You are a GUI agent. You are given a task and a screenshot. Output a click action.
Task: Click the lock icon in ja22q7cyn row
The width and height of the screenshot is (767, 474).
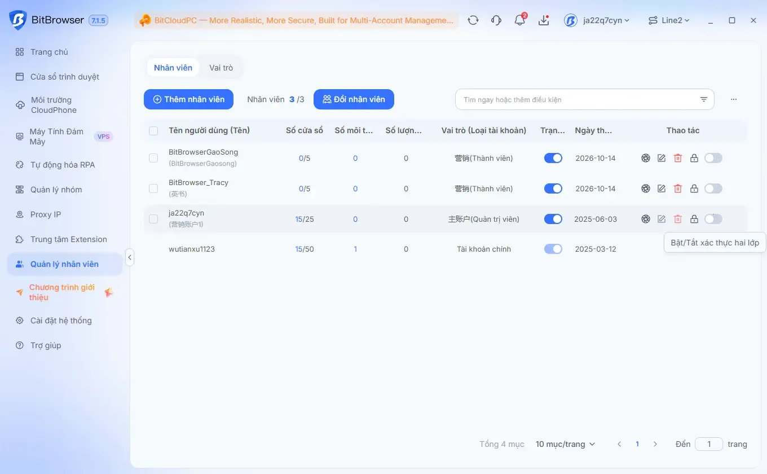point(694,219)
